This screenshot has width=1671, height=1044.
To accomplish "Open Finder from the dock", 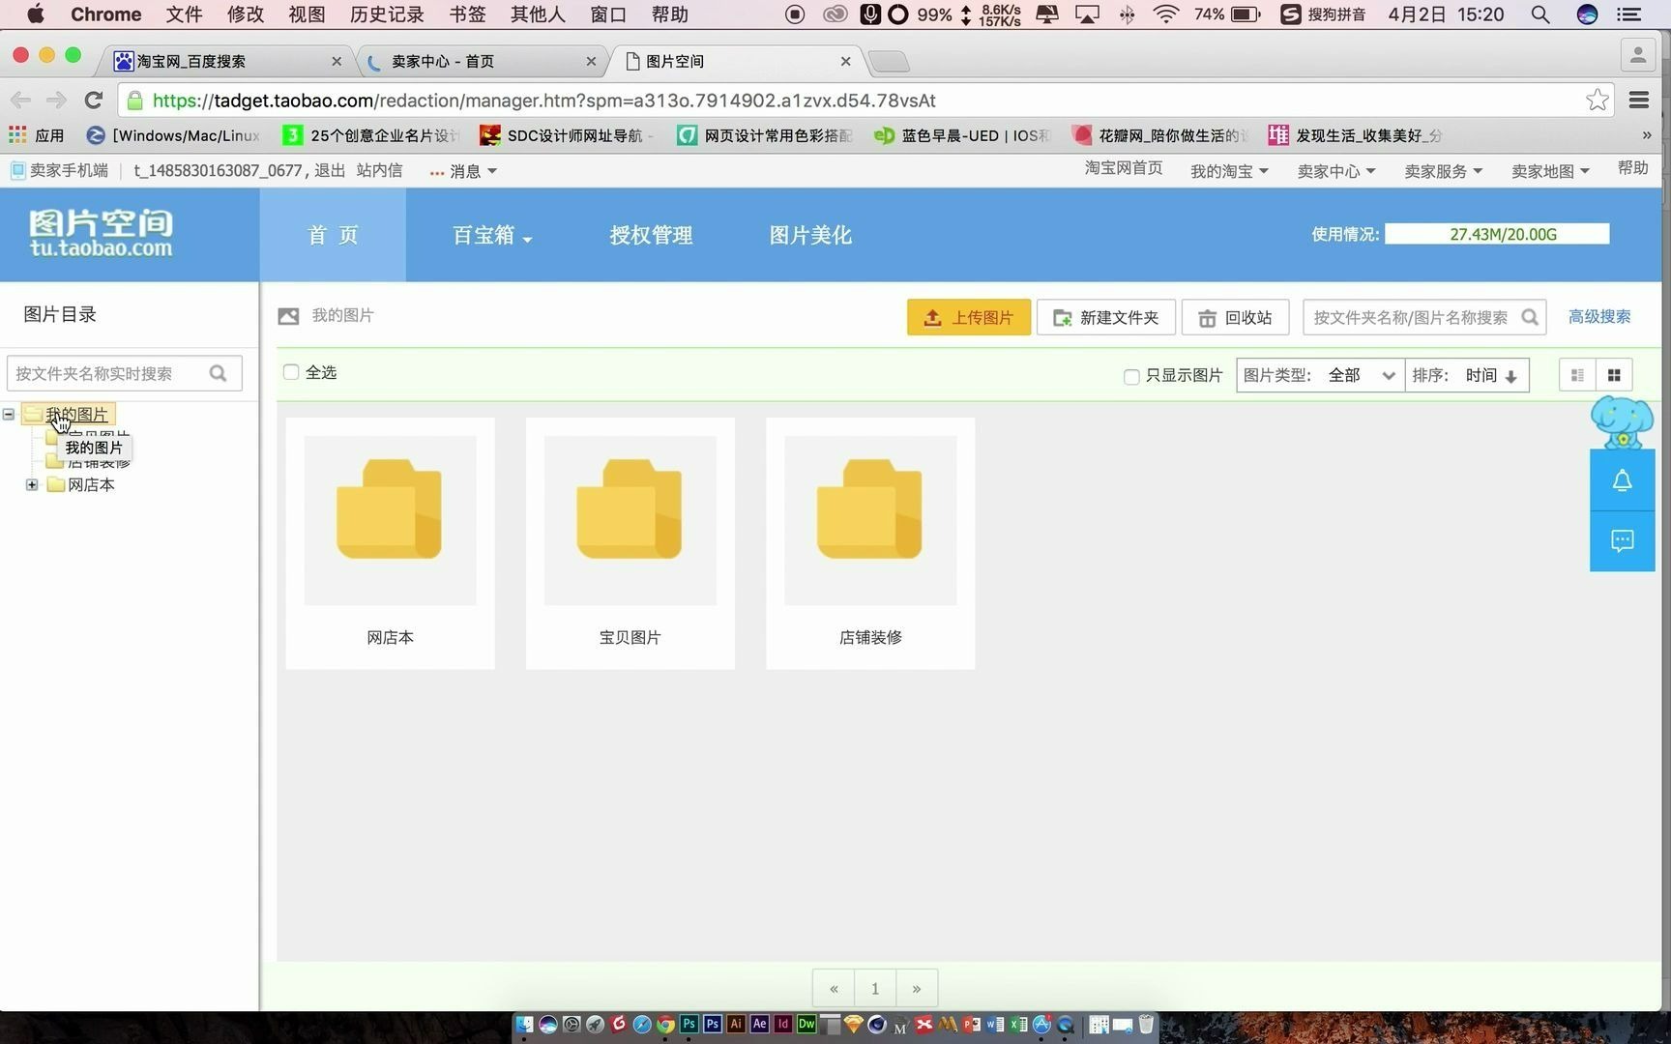I will pyautogui.click(x=524, y=1025).
